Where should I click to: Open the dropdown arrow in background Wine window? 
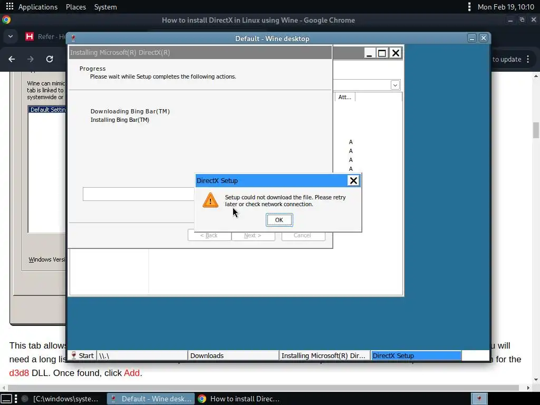point(395,85)
